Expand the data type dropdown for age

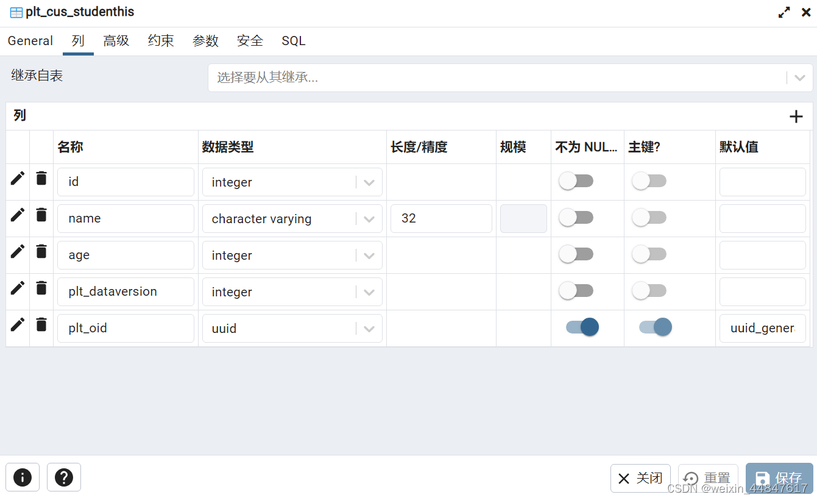point(369,255)
